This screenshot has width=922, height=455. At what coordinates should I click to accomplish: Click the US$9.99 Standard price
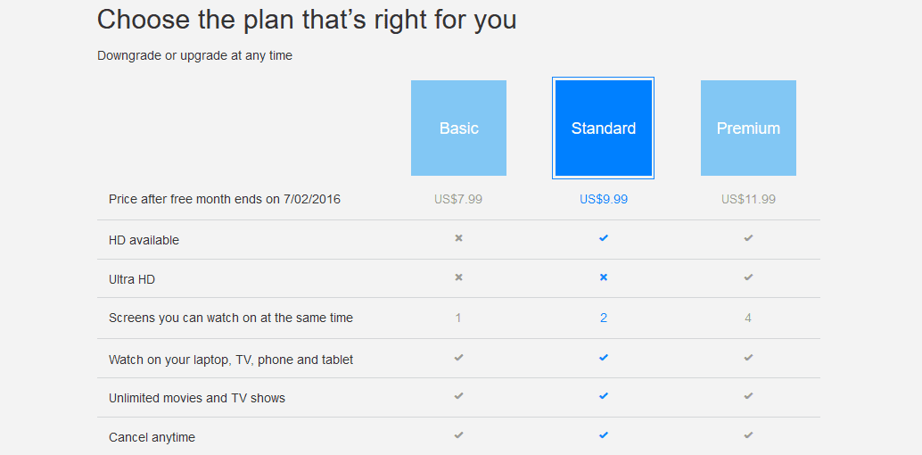click(604, 200)
